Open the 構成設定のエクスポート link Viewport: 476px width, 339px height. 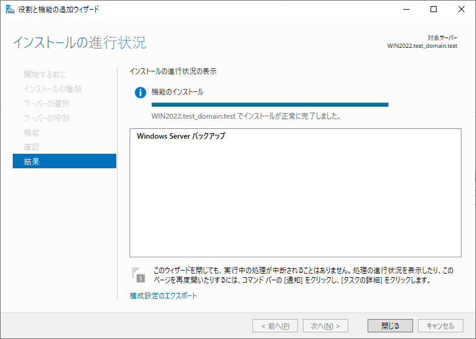pos(164,295)
